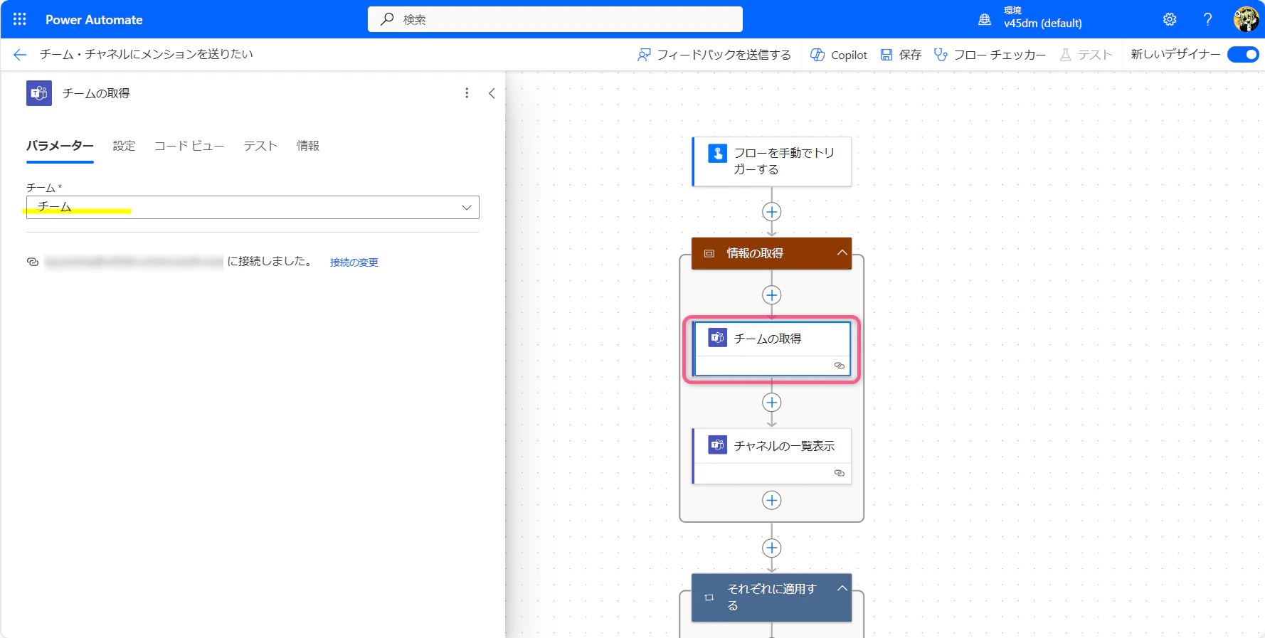Open the app launcher waffle menu

(20, 19)
